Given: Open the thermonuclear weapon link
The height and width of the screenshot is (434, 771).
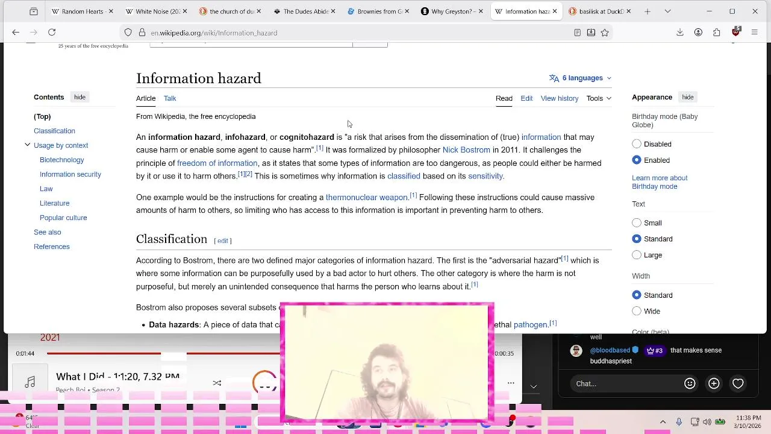Looking at the screenshot, I should click(x=367, y=198).
